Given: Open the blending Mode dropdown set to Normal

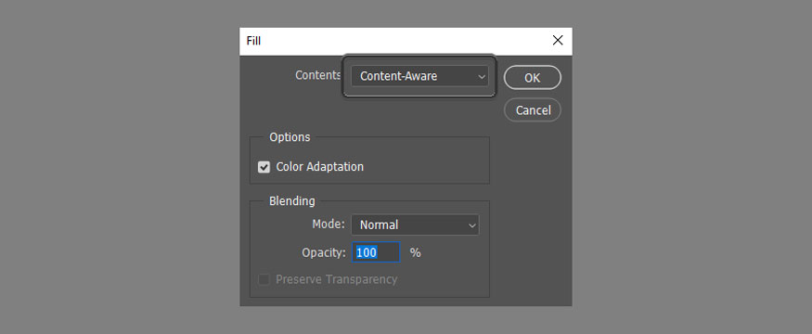Looking at the screenshot, I should point(415,225).
